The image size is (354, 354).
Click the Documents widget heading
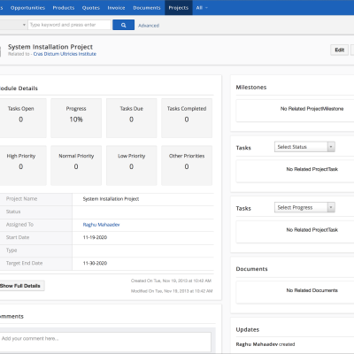[252, 269]
